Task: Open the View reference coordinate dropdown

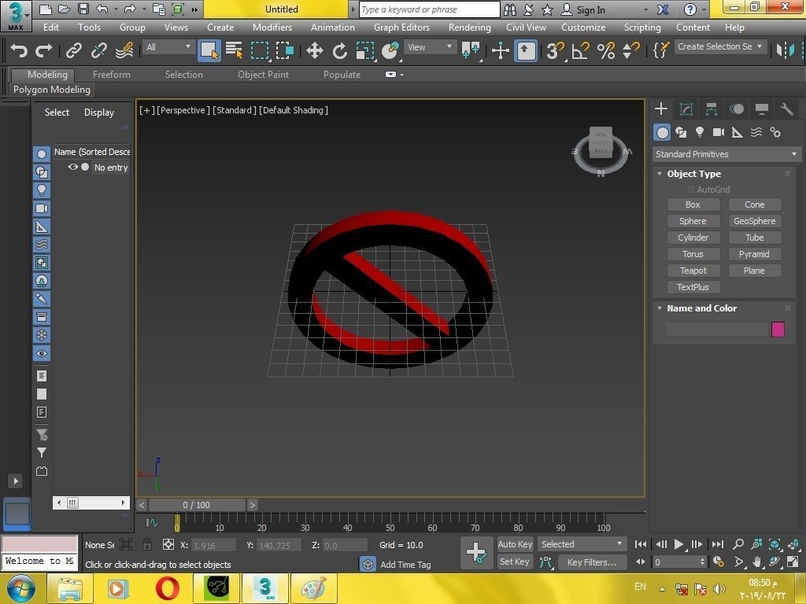Action: [430, 47]
